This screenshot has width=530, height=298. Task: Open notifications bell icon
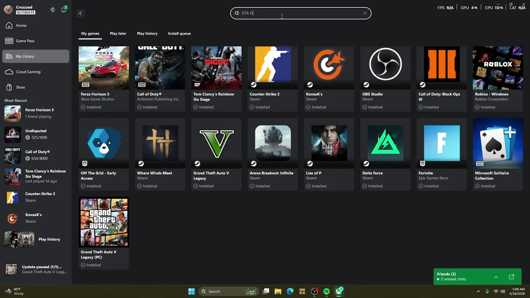[64, 10]
